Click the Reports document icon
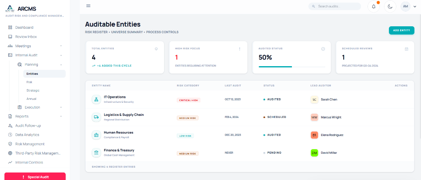421x180 pixels. [10, 116]
